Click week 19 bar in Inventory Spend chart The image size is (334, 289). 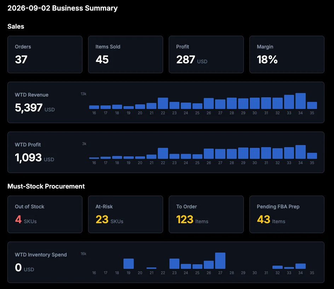[128, 264]
